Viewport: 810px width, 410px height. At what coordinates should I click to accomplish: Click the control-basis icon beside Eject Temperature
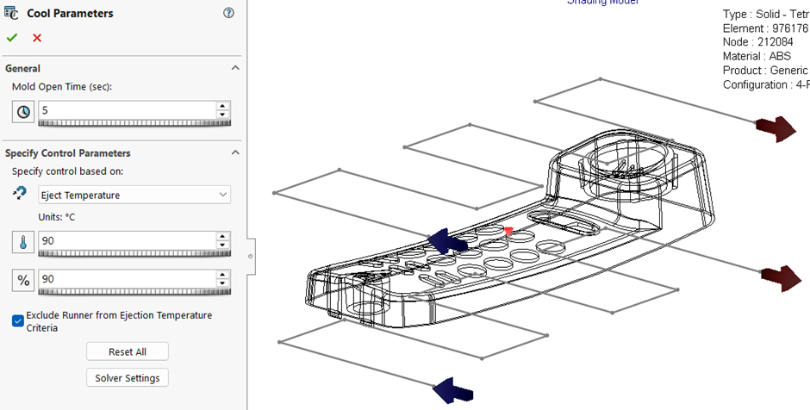(19, 194)
